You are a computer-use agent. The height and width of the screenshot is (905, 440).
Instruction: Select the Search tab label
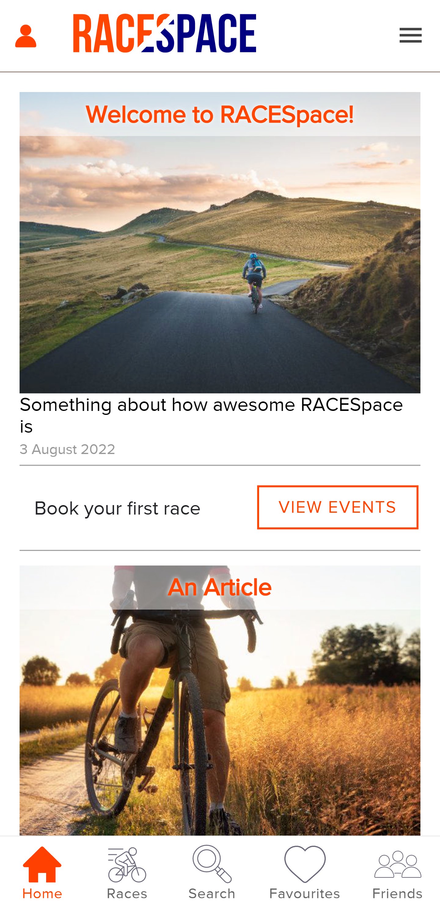click(x=212, y=893)
